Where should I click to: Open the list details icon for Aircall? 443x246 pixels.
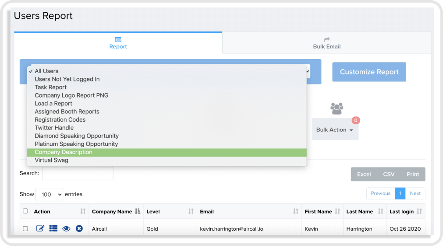click(x=53, y=228)
